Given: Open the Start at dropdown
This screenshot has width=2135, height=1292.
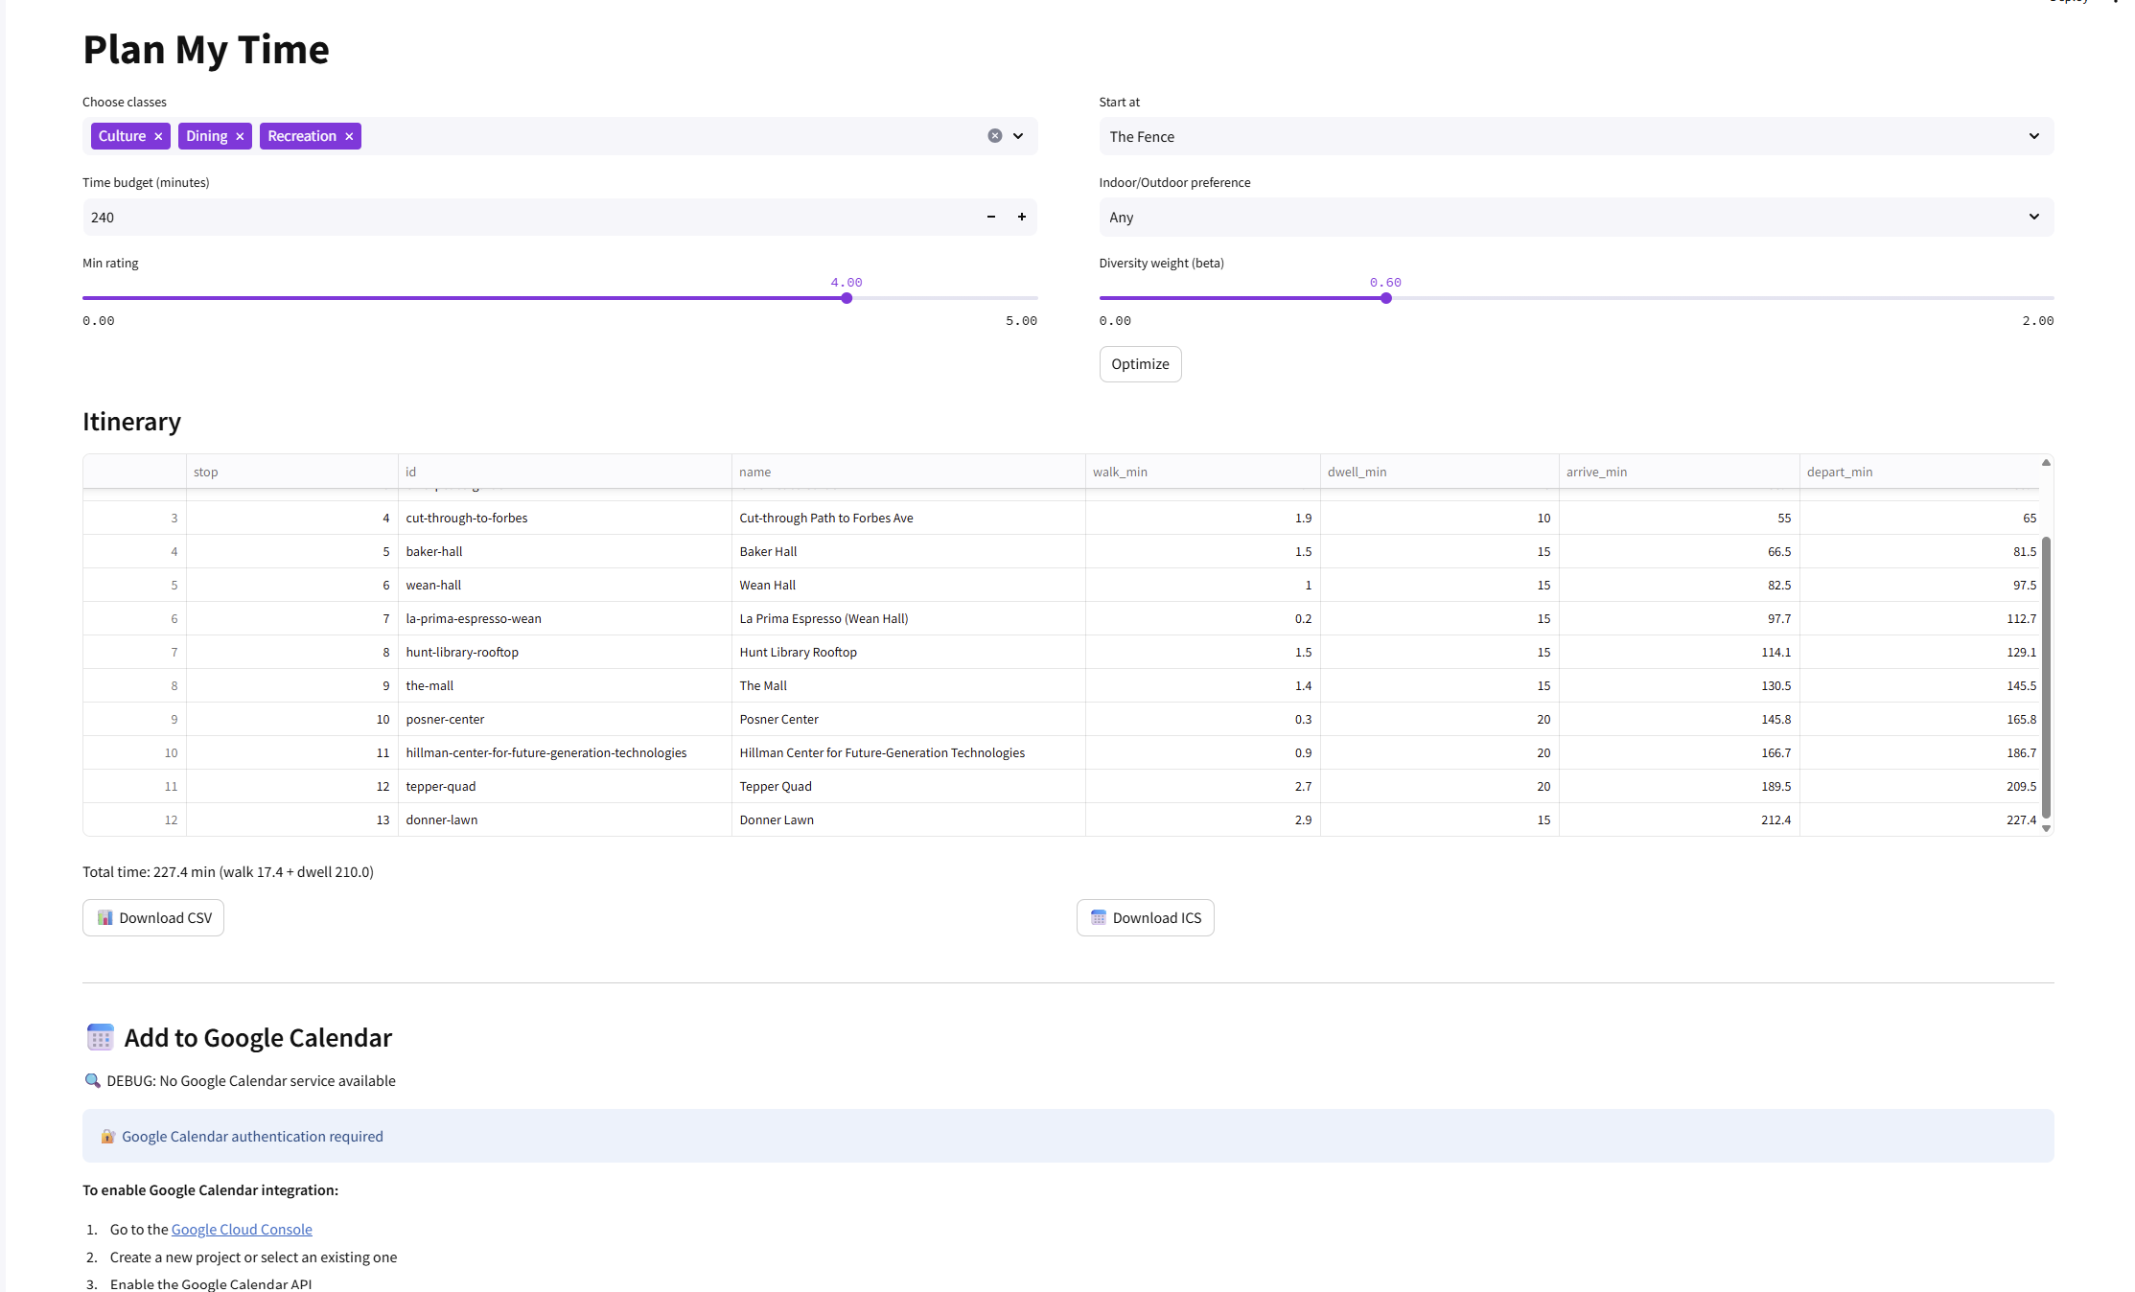Looking at the screenshot, I should tap(1575, 136).
